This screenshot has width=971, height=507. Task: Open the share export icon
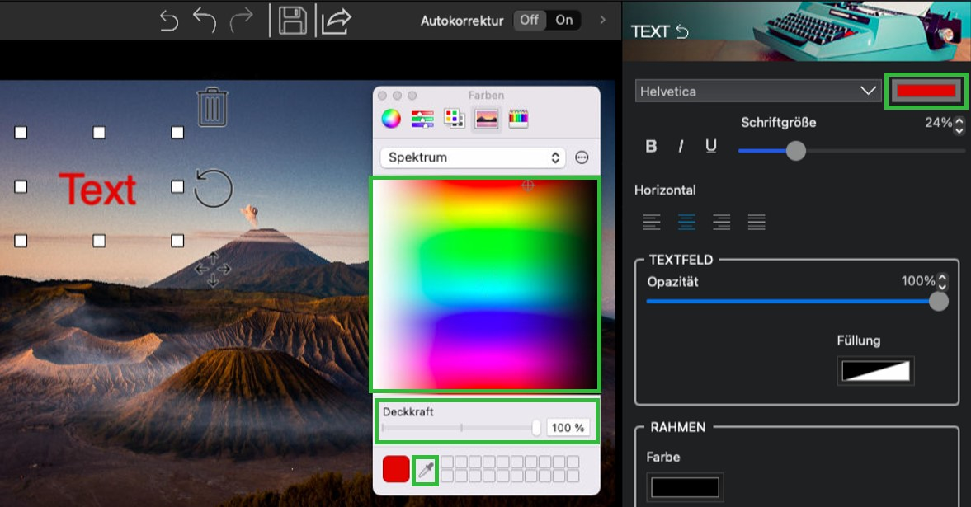point(336,21)
